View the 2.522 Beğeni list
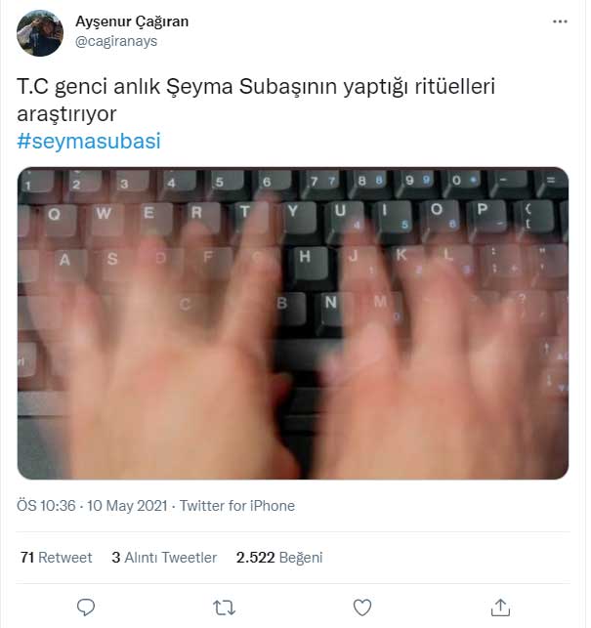Screen dimensions: 591x628 (279, 557)
